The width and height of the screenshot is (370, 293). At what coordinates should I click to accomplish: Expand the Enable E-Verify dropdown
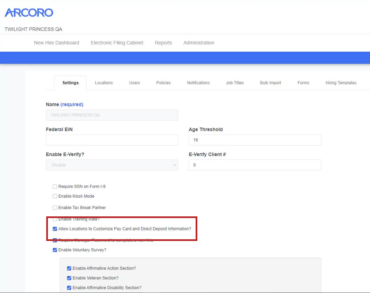click(x=112, y=165)
